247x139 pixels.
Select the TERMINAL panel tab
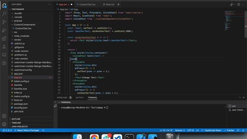93,98
